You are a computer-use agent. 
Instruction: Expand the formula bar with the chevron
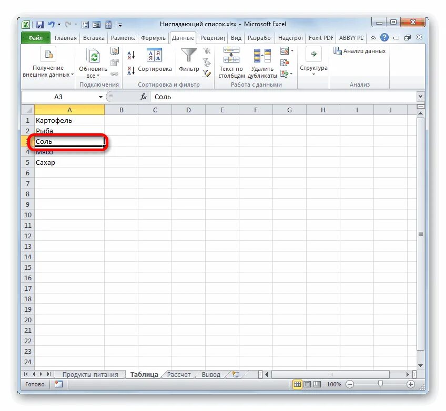click(x=420, y=97)
